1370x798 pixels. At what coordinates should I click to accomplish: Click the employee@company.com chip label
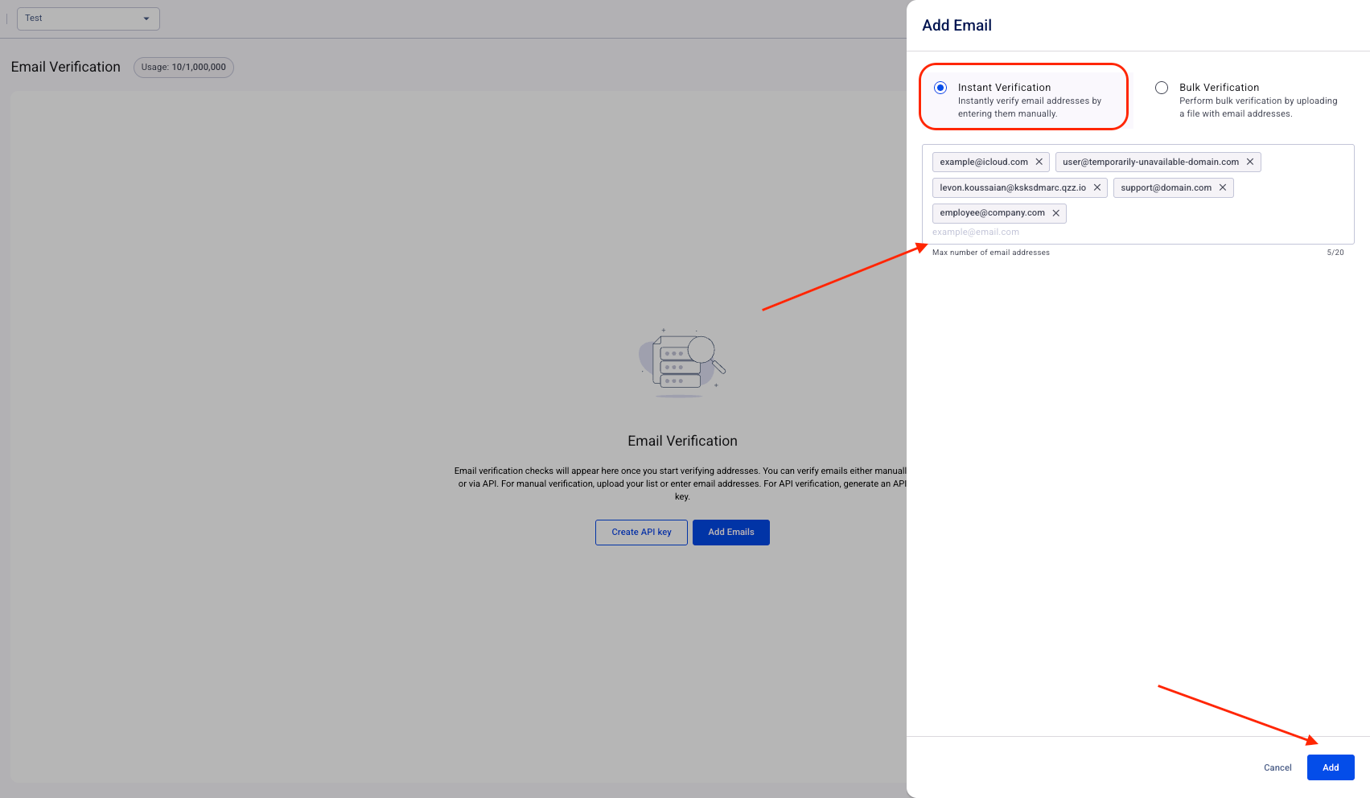pyautogui.click(x=992, y=213)
